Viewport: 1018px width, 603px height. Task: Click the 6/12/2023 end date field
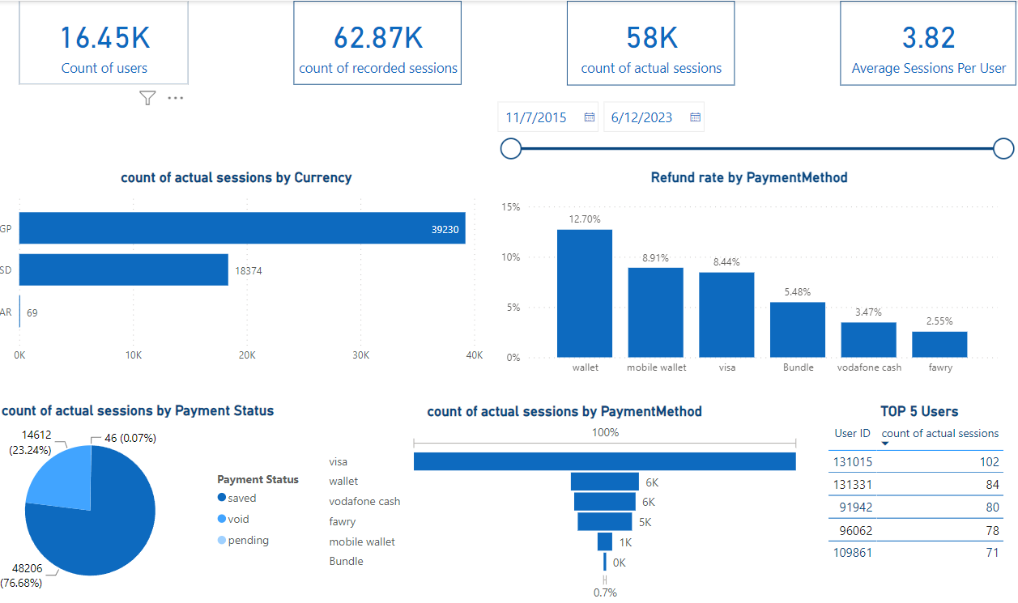pyautogui.click(x=641, y=117)
